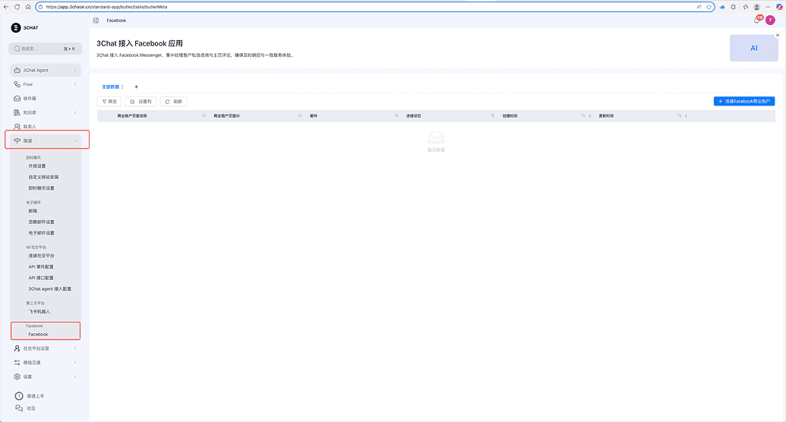
Task: Search the 商业账户页面名称 column
Action: pos(204,116)
